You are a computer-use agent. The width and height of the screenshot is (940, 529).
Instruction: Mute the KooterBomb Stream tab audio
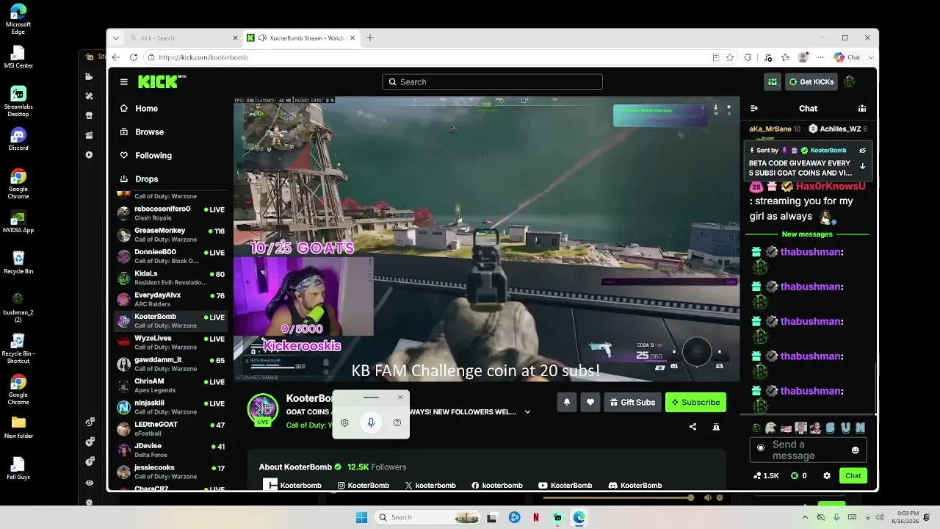pos(263,38)
